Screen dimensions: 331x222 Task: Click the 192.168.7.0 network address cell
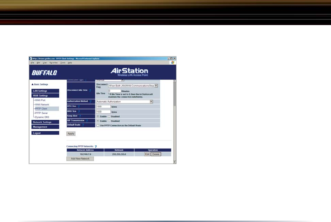tap(85, 154)
